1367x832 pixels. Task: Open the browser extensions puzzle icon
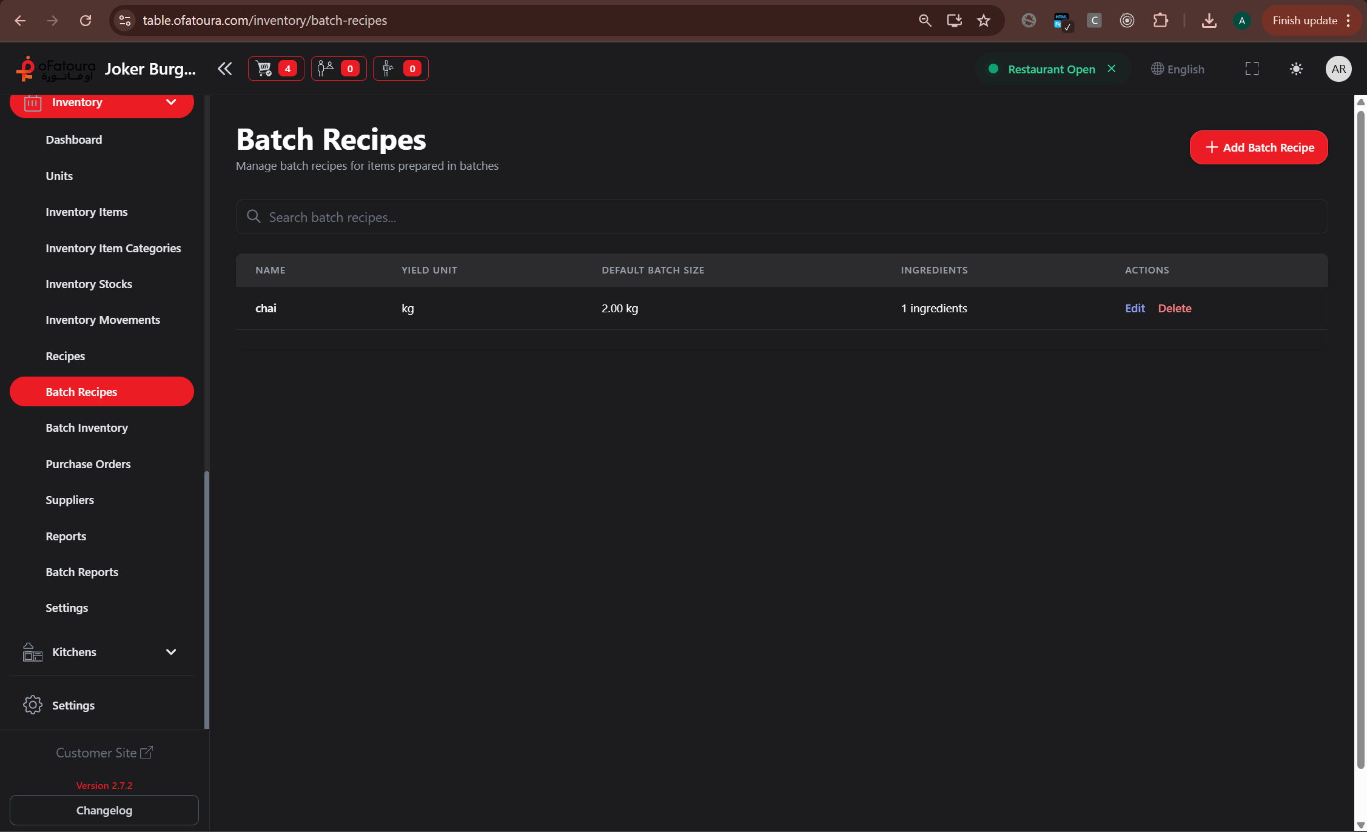click(1161, 20)
